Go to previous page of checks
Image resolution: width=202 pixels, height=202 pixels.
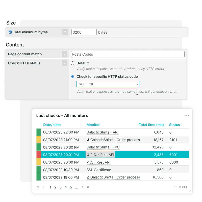[x=43, y=187]
